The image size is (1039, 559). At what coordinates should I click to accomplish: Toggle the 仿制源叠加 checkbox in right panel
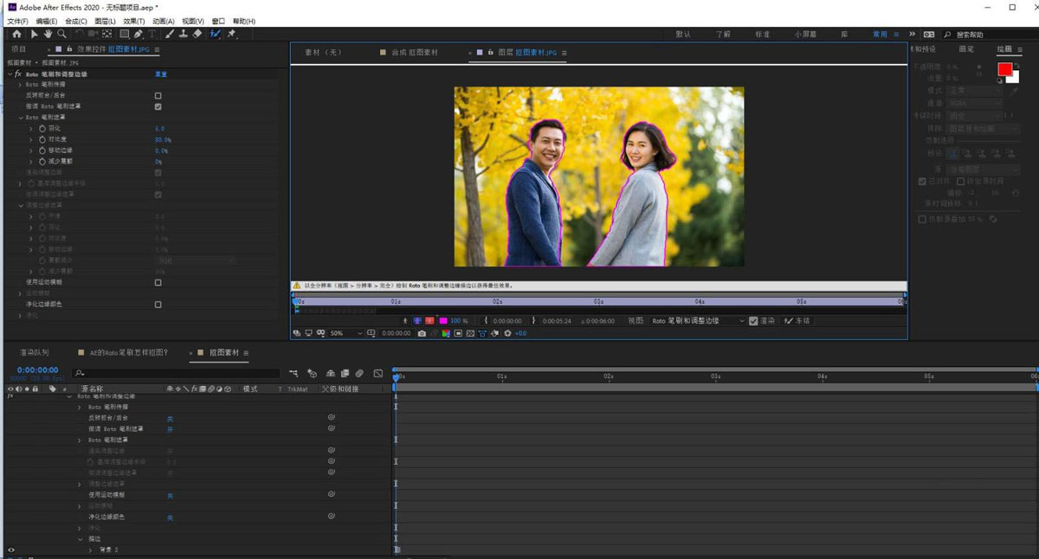pyautogui.click(x=921, y=219)
